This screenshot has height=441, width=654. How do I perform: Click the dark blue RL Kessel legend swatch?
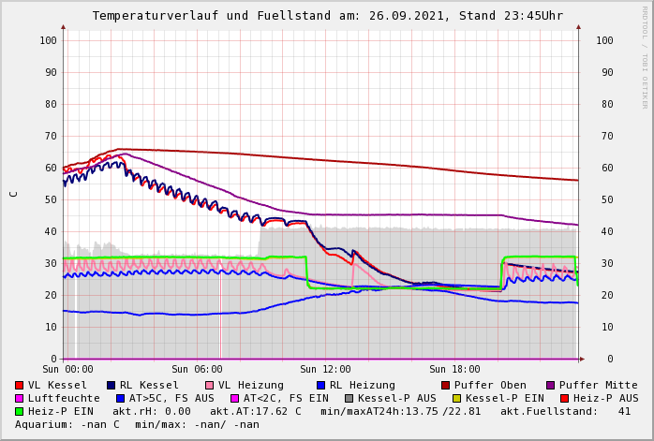click(111, 385)
